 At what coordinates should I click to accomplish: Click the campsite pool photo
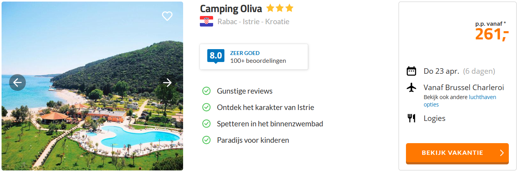pos(92,117)
